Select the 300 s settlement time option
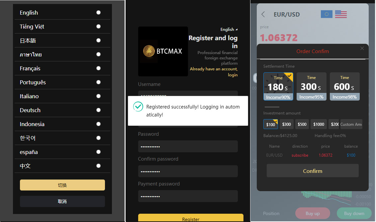Viewport: 376px width, 222px height. 312,87
